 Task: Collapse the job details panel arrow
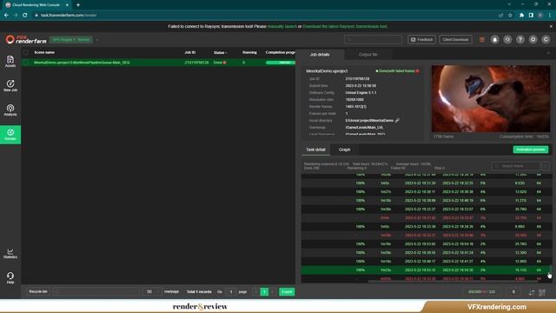coord(548,53)
